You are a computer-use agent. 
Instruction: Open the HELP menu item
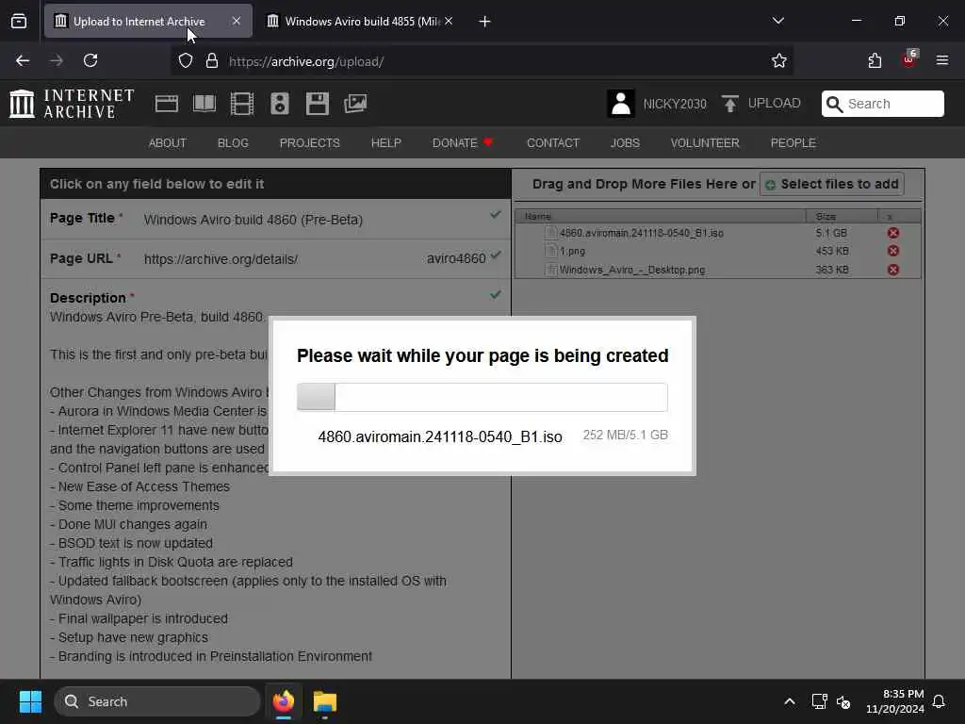tap(385, 143)
